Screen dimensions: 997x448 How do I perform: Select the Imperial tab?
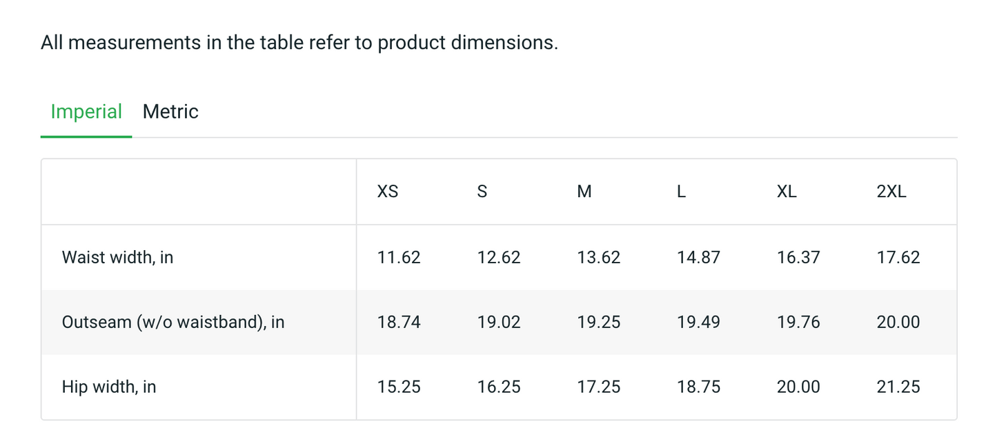(86, 112)
